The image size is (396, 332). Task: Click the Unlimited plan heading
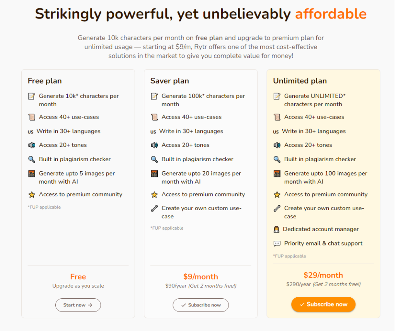300,81
